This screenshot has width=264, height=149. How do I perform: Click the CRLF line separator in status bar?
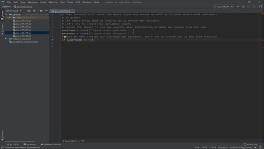tap(204, 147)
